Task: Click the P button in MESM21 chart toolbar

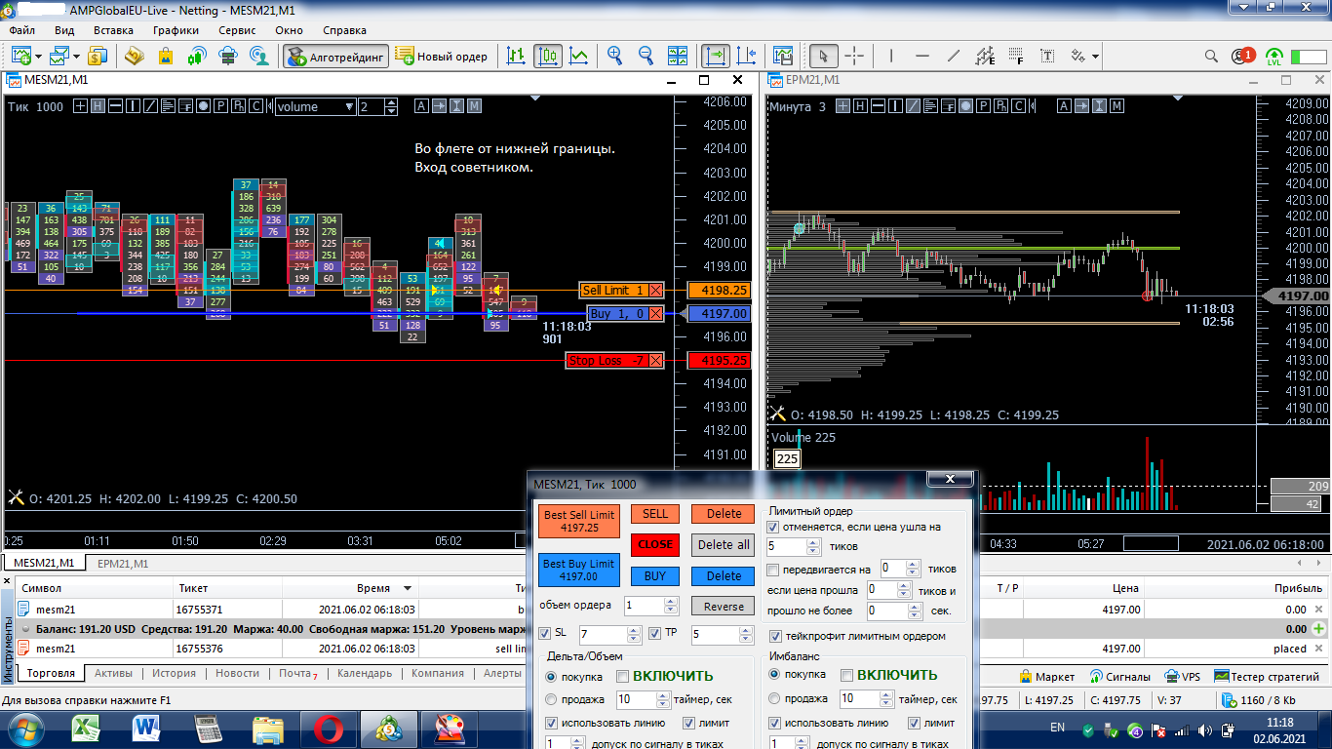Action: coord(221,106)
